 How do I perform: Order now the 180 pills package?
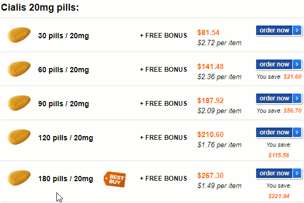click(278, 173)
